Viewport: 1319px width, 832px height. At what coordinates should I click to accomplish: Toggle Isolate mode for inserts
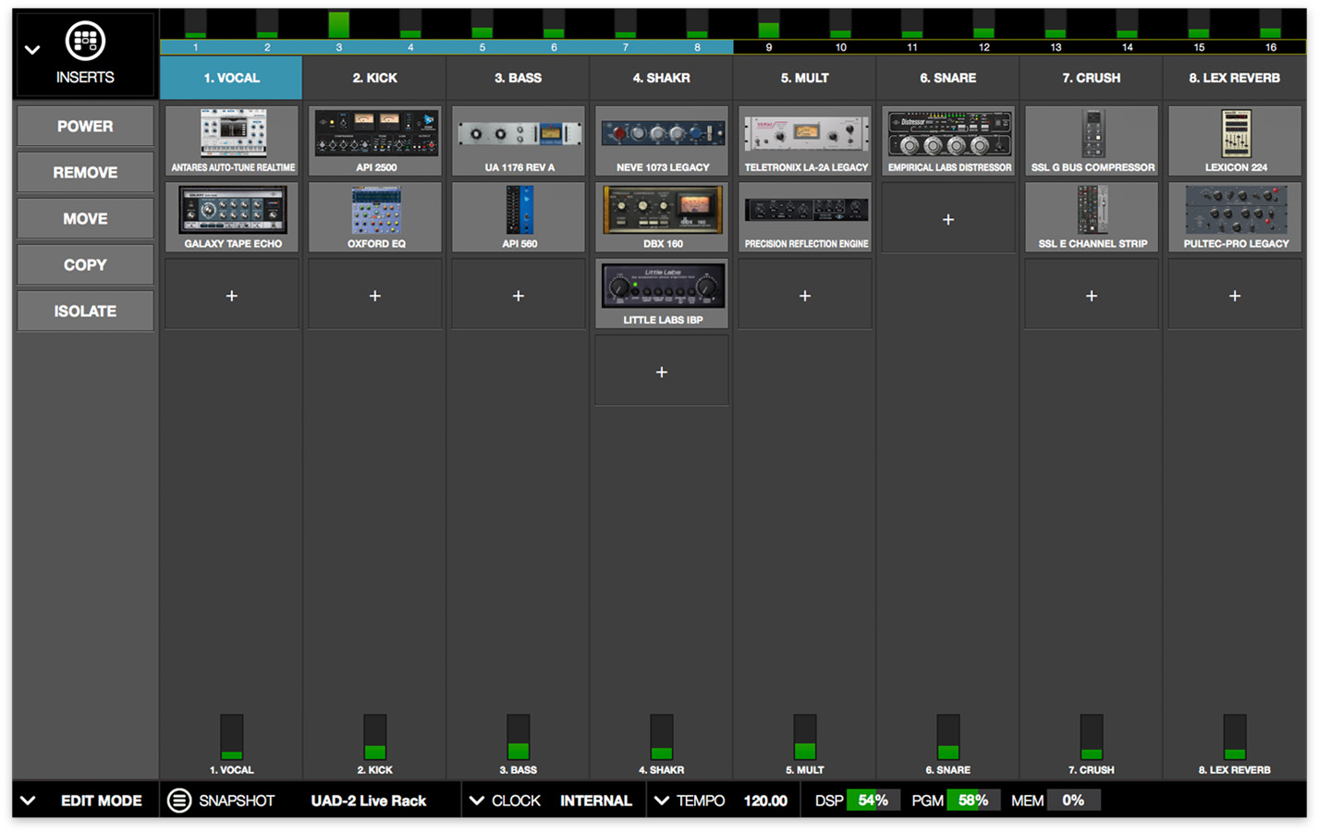pyautogui.click(x=85, y=311)
